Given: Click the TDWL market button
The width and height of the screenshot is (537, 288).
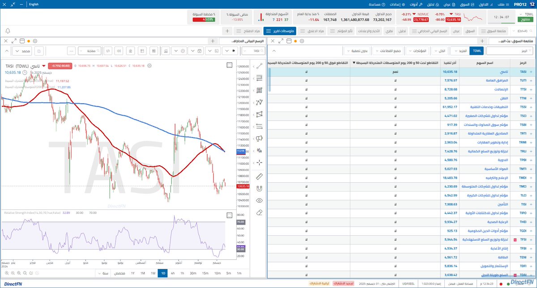Looking at the screenshot, I should 477,51.
